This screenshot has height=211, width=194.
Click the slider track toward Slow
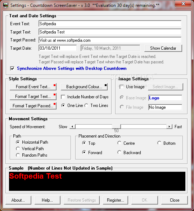tap(94, 127)
